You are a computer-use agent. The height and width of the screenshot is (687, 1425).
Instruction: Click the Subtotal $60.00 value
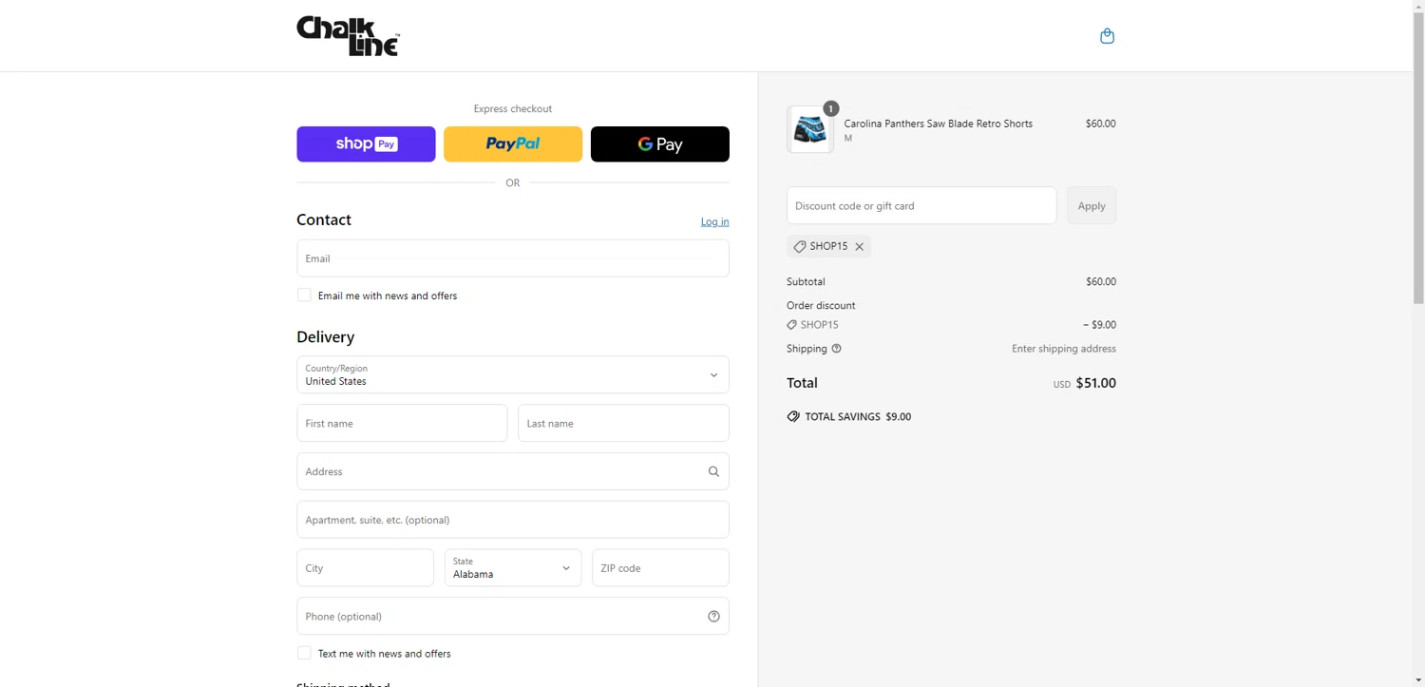click(1101, 282)
